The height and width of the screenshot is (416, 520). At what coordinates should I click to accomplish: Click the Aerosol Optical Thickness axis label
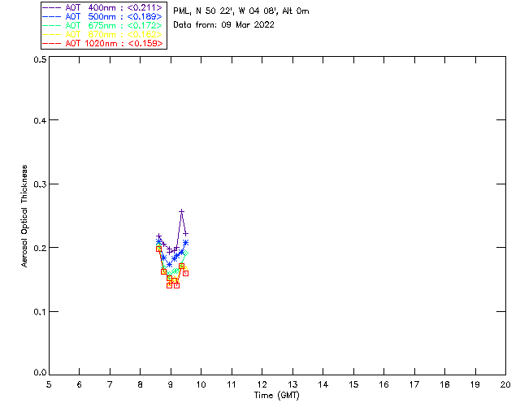[24, 216]
